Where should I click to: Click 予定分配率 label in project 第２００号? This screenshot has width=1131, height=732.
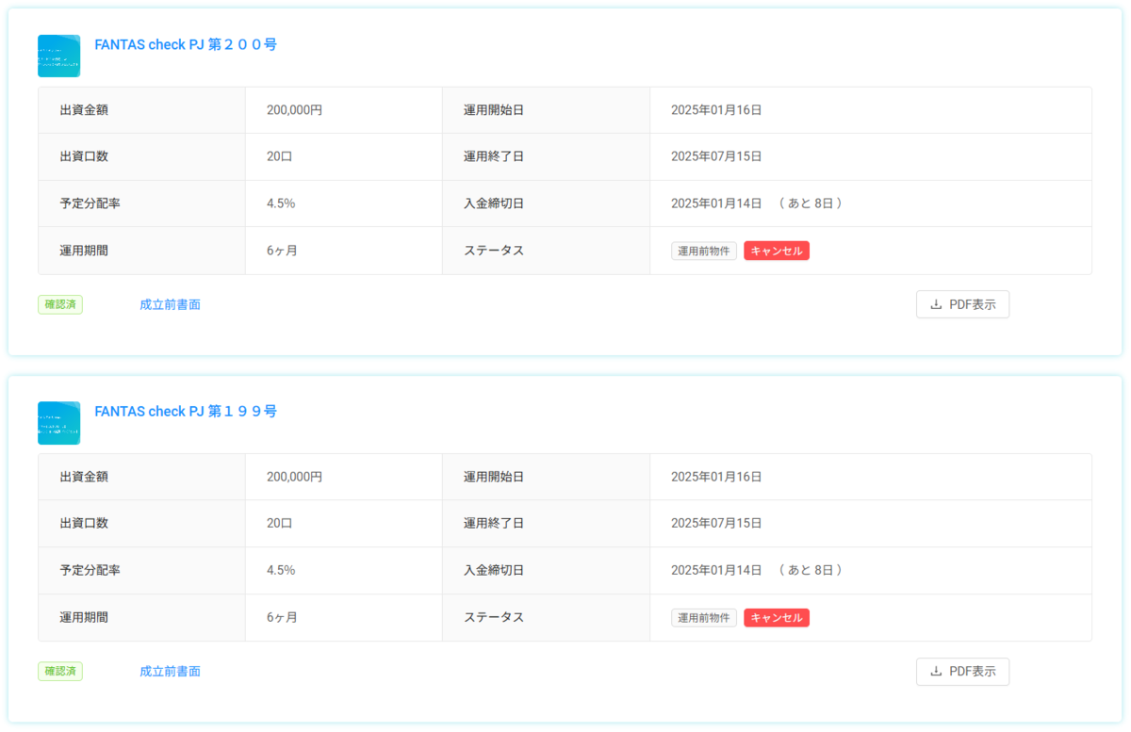(x=90, y=203)
